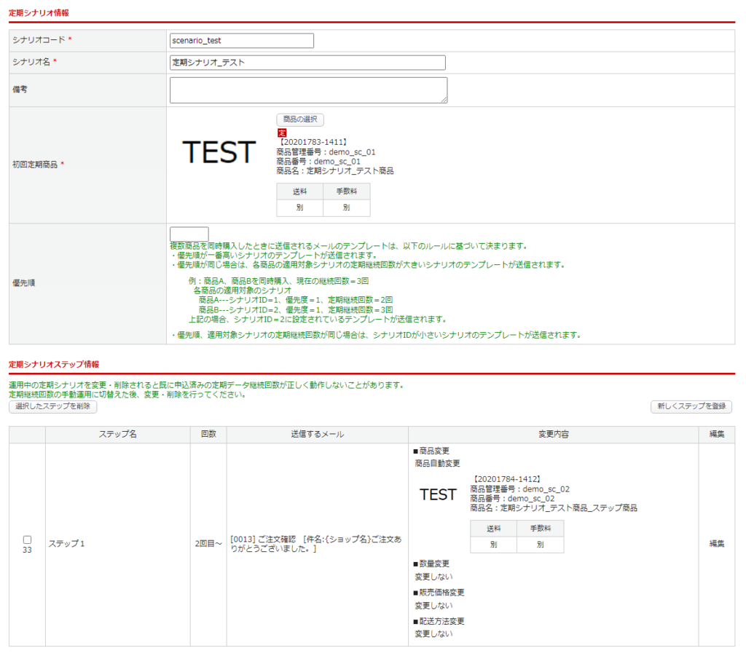Image resolution: width=746 pixels, height=656 pixels.
Task: Select the 優先順 input box
Action: click(x=189, y=234)
